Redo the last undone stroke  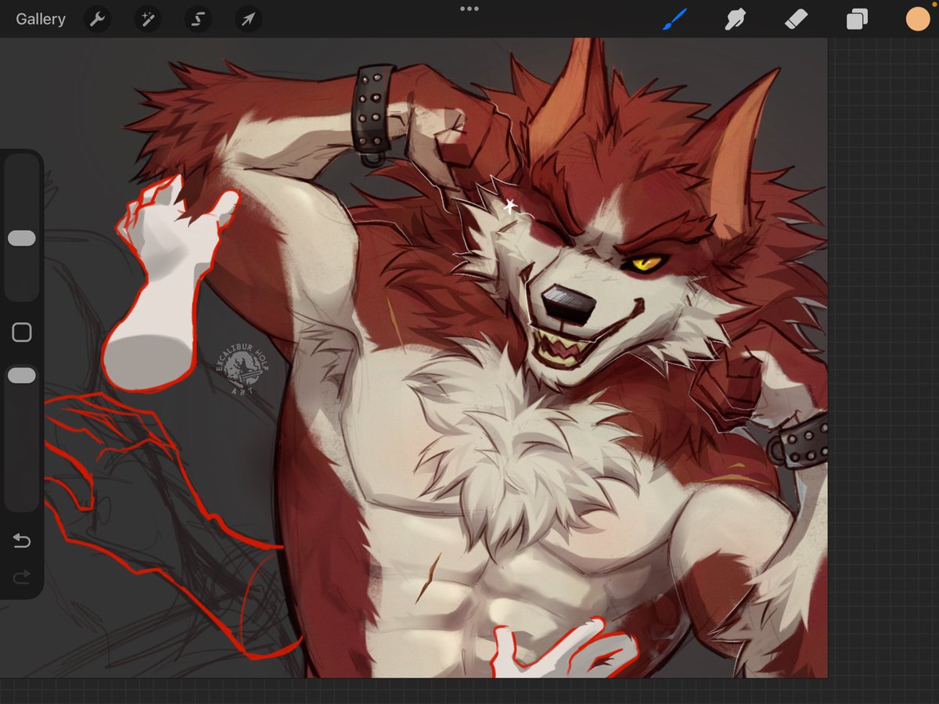point(22,577)
